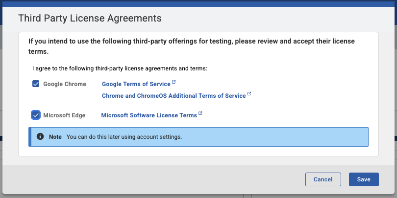
Task: Click the 'Google Chrome' label text
Action: [65, 84]
